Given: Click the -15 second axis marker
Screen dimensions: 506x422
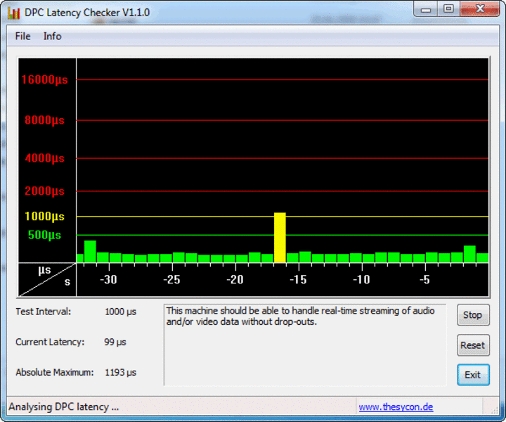Looking at the screenshot, I should coord(298,279).
